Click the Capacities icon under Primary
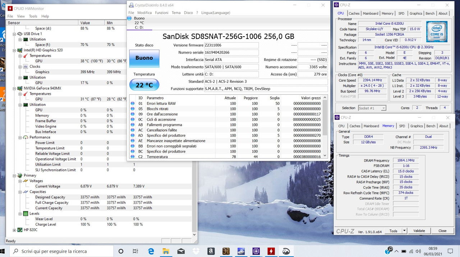The height and width of the screenshot is (257, 460). pyautogui.click(x=26, y=192)
